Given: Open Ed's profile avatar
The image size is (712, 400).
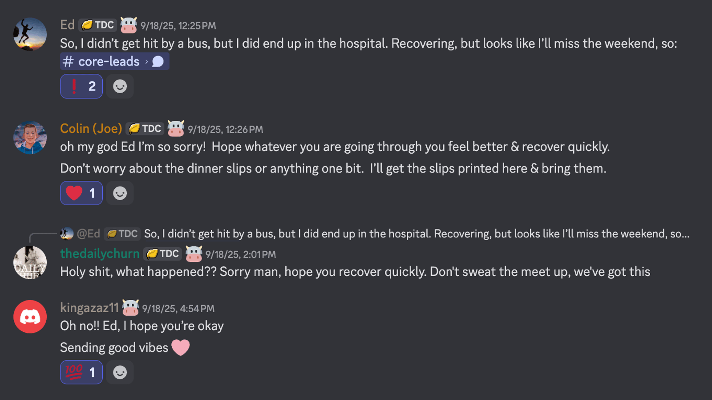Looking at the screenshot, I should [30, 34].
